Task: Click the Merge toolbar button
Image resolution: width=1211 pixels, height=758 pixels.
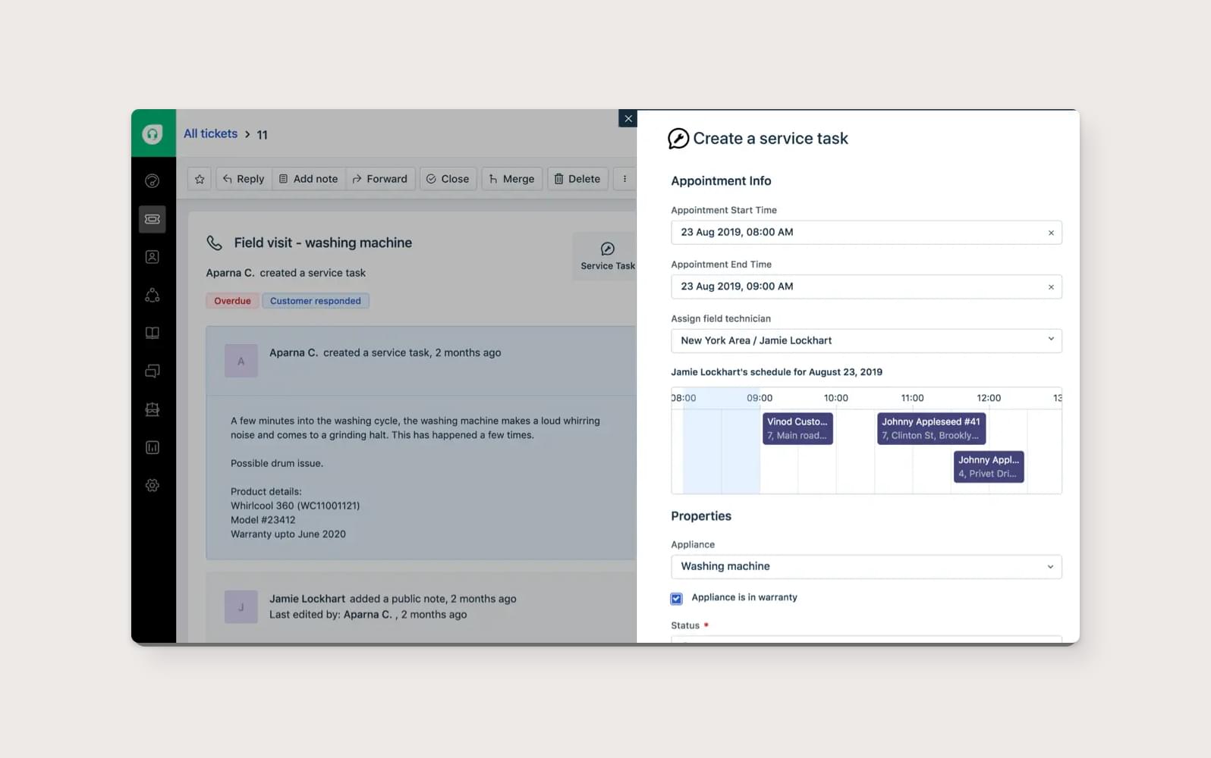Action: click(x=511, y=179)
